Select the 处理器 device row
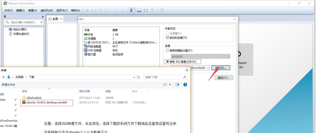Viewport: 316px width, 133px height. pos(121,39)
